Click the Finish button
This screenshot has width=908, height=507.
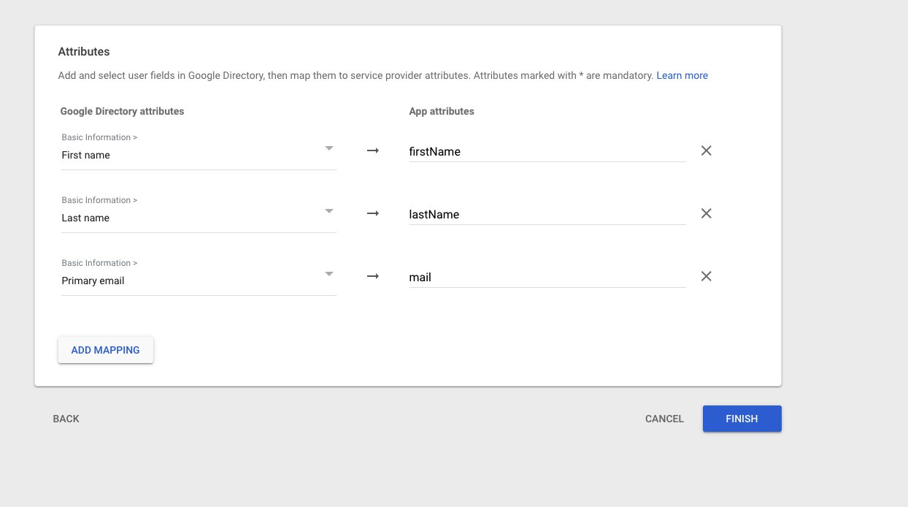click(x=742, y=419)
